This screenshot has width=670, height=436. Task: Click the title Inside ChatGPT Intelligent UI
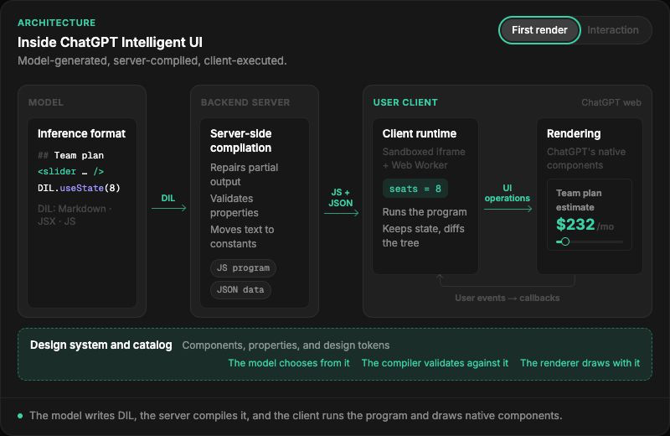(x=110, y=43)
